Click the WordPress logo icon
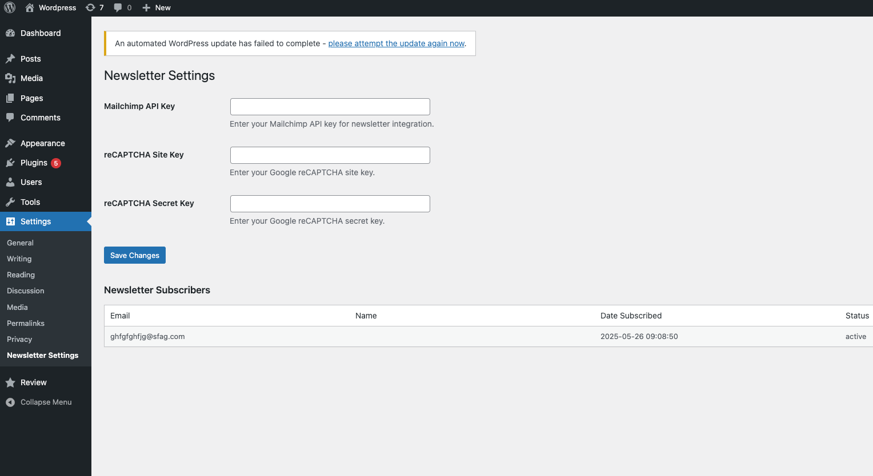 10,7
